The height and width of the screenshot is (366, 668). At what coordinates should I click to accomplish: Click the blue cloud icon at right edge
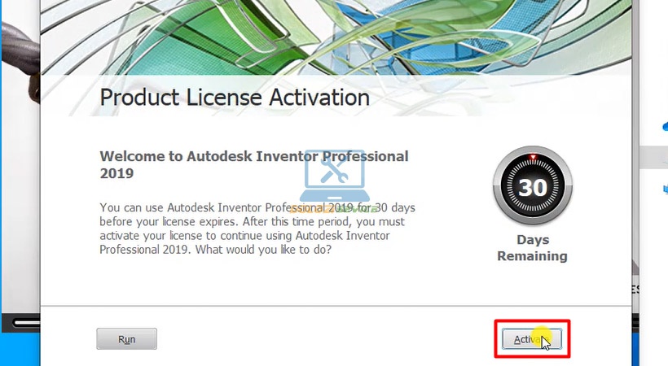click(x=665, y=126)
